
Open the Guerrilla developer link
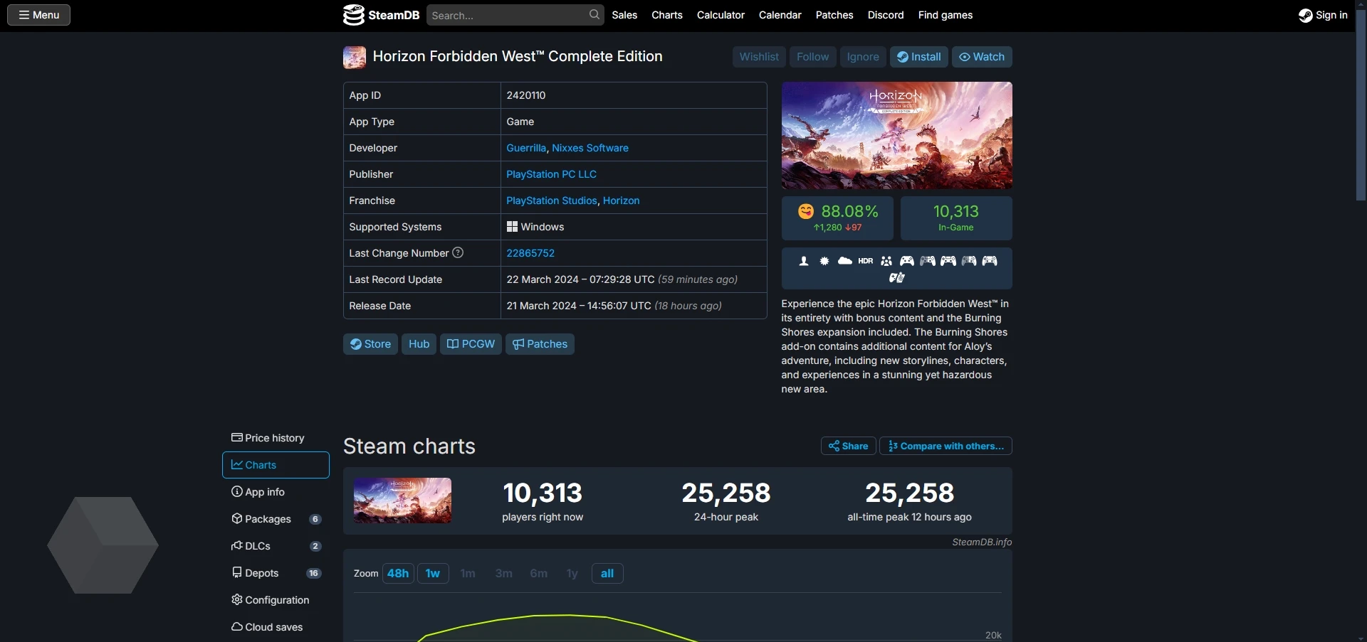(525, 148)
